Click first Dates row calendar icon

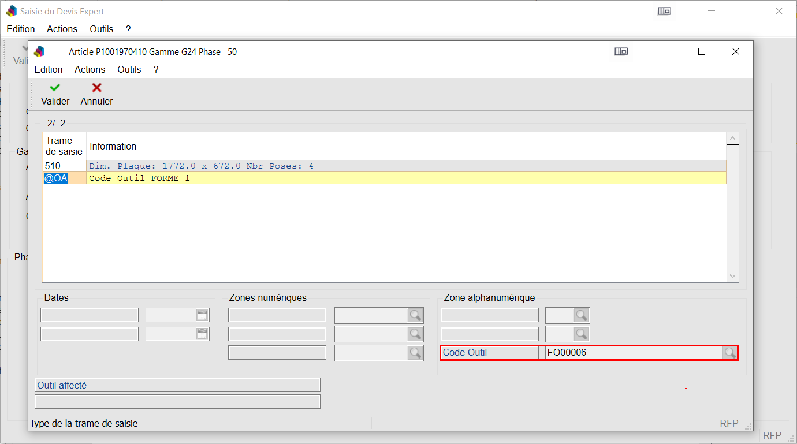[x=202, y=315]
